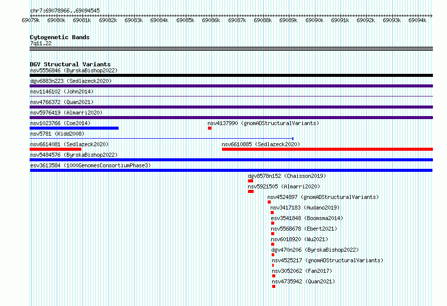
Task: Open the dgv6883n223 (Sedlazeck2020) label
Action: (x=71, y=81)
